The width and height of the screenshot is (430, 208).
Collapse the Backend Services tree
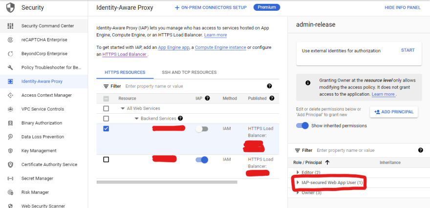pyautogui.click(x=136, y=119)
